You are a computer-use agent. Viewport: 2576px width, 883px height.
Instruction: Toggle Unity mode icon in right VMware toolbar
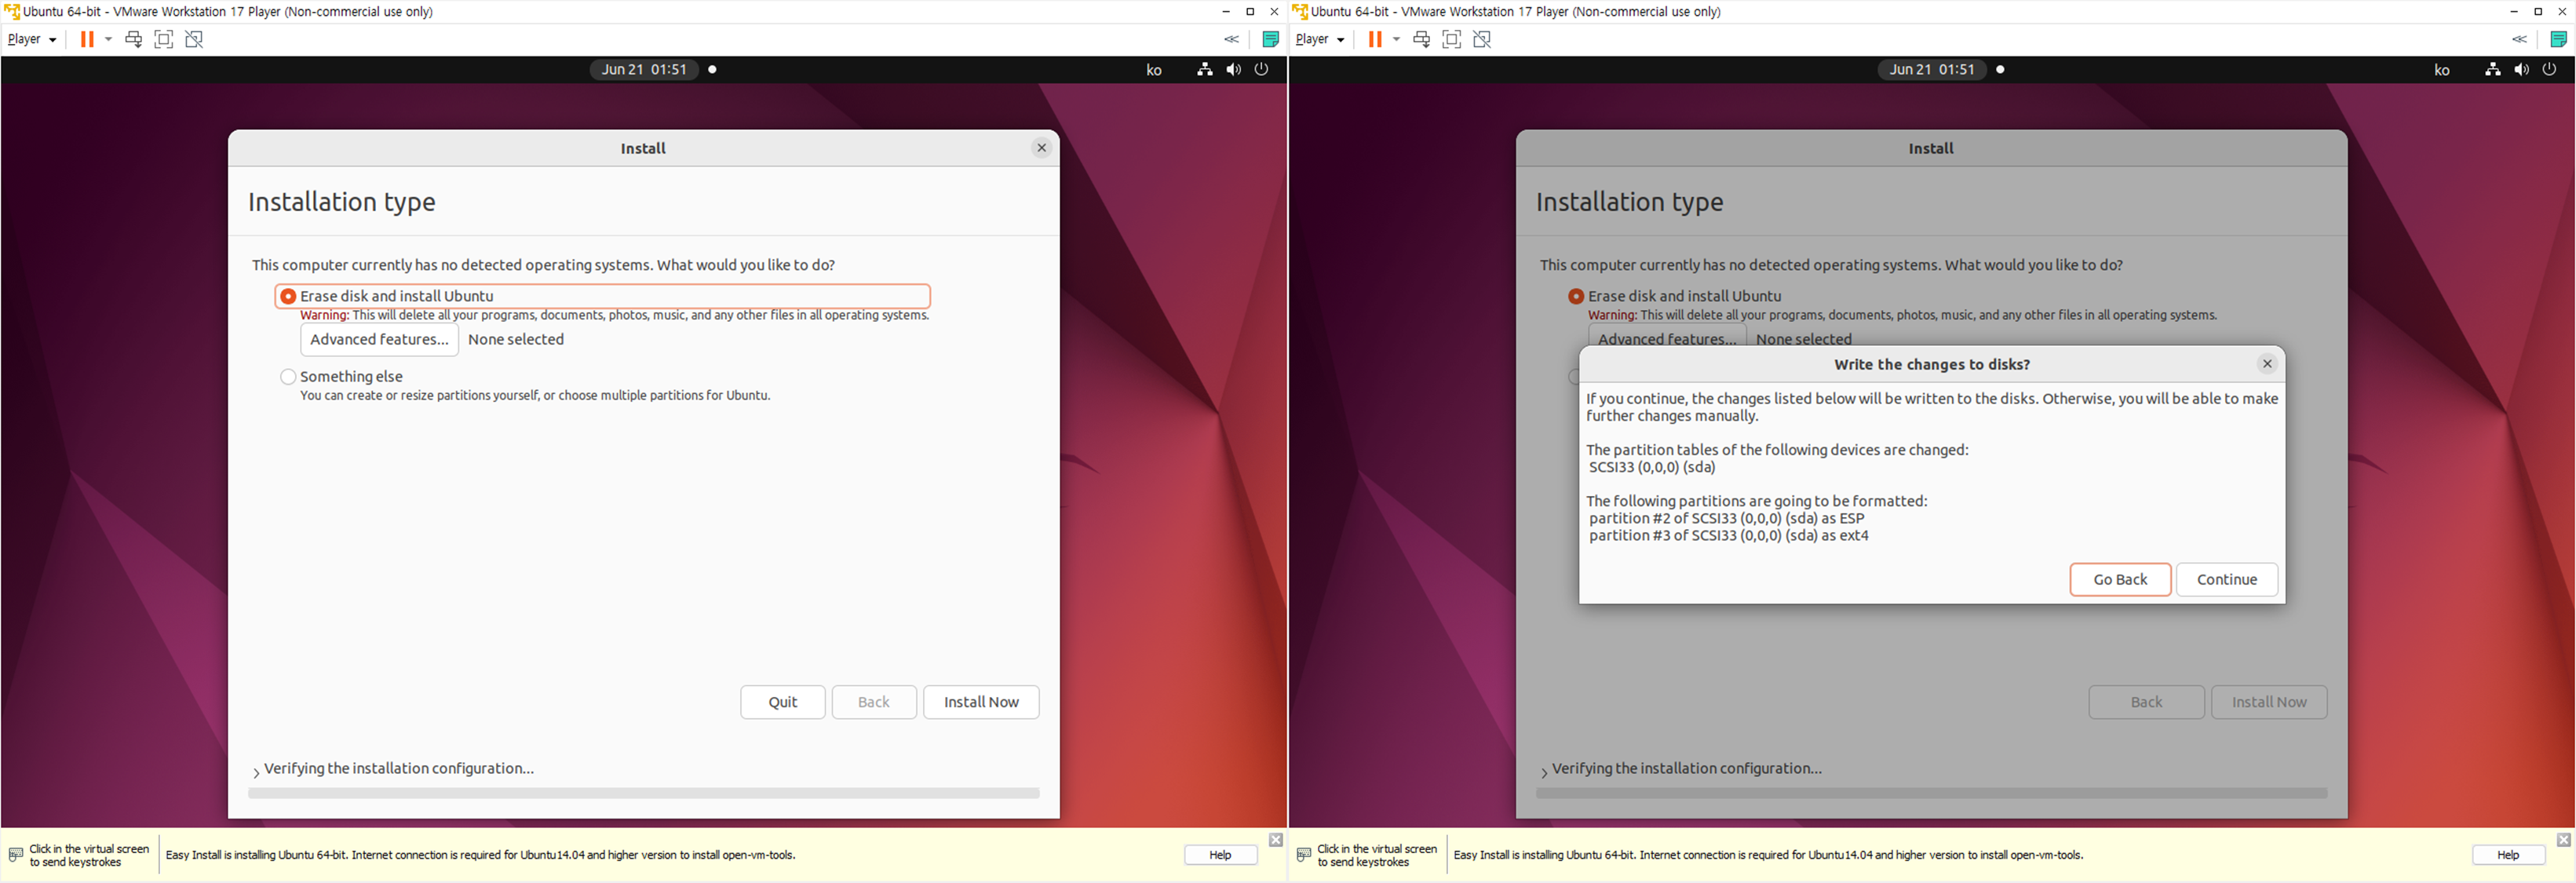pyautogui.click(x=1482, y=39)
